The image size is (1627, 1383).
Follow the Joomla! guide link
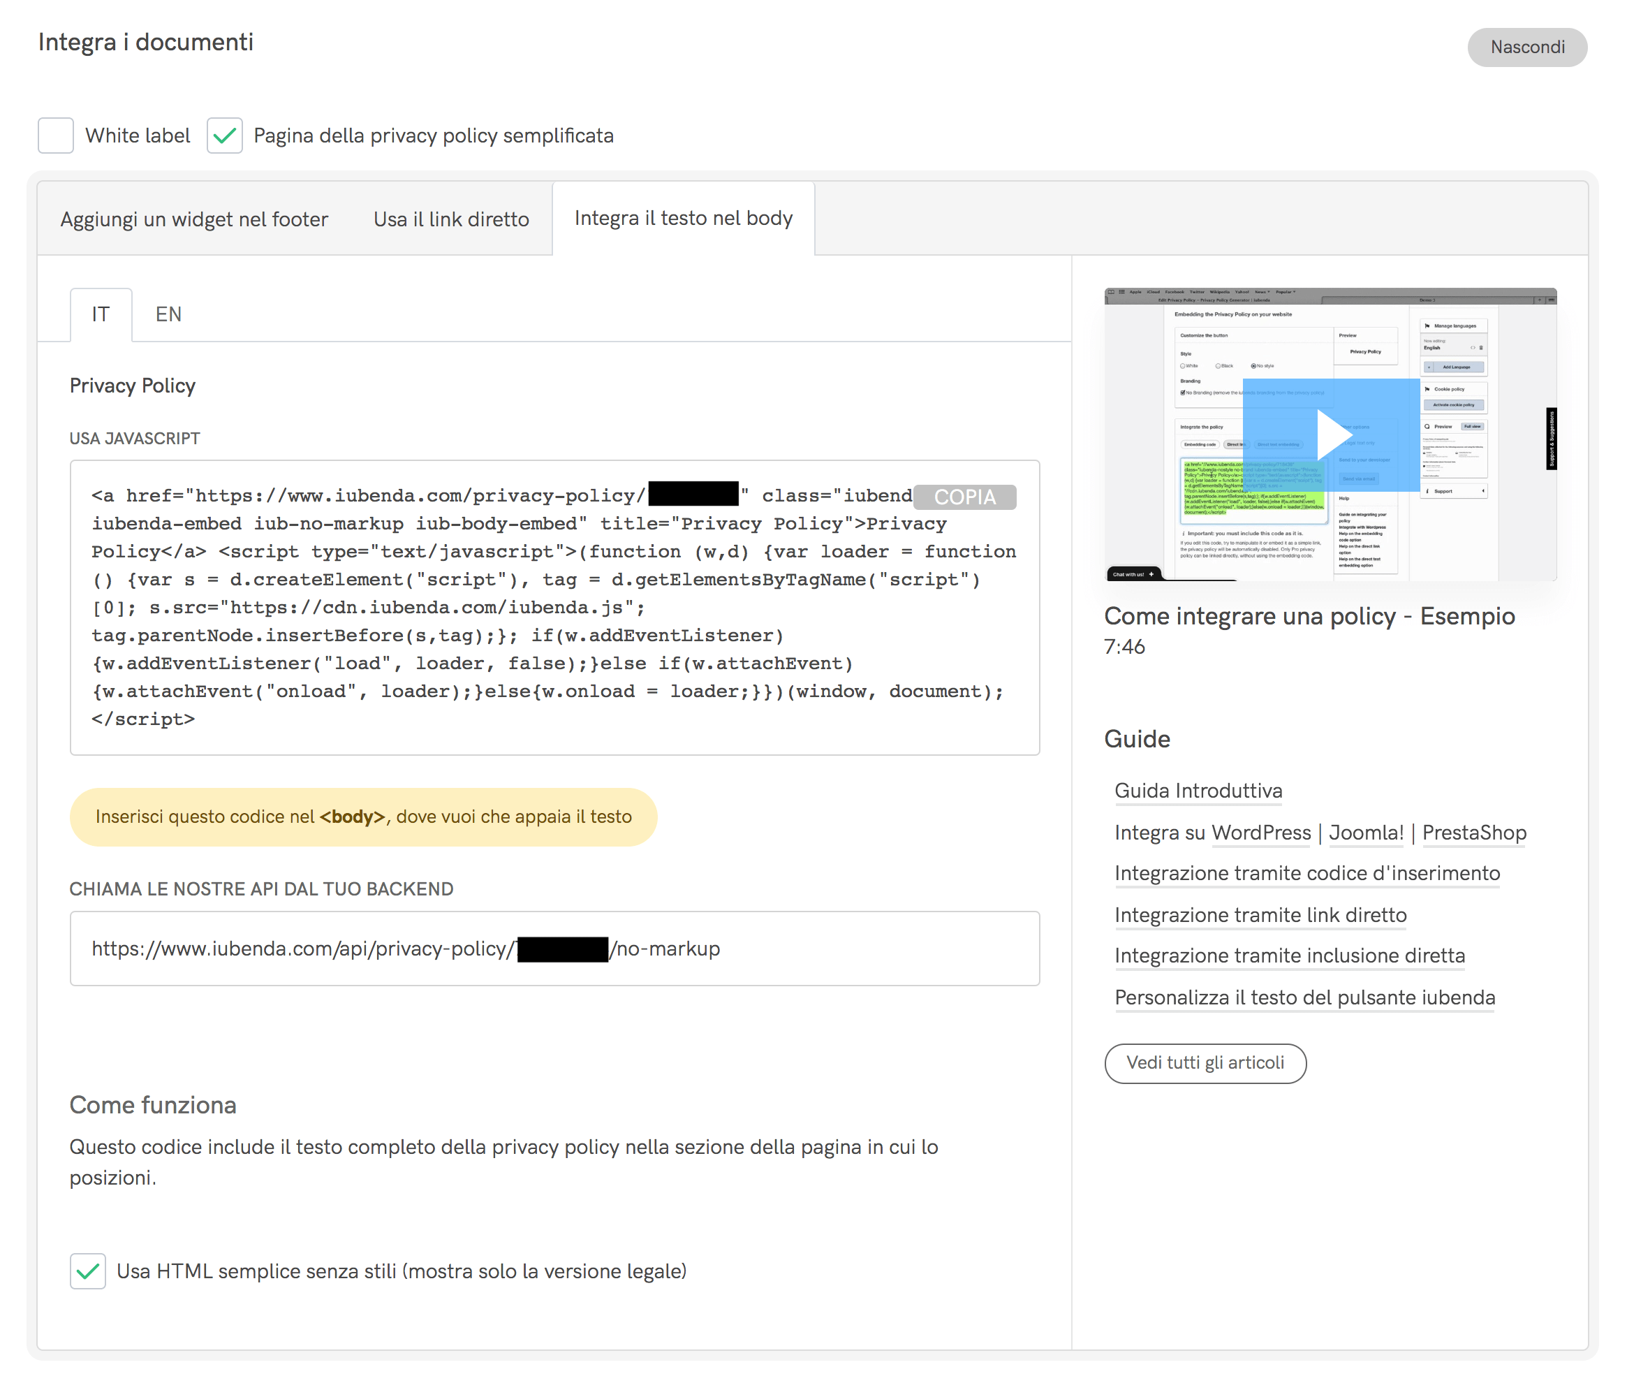1365,833
